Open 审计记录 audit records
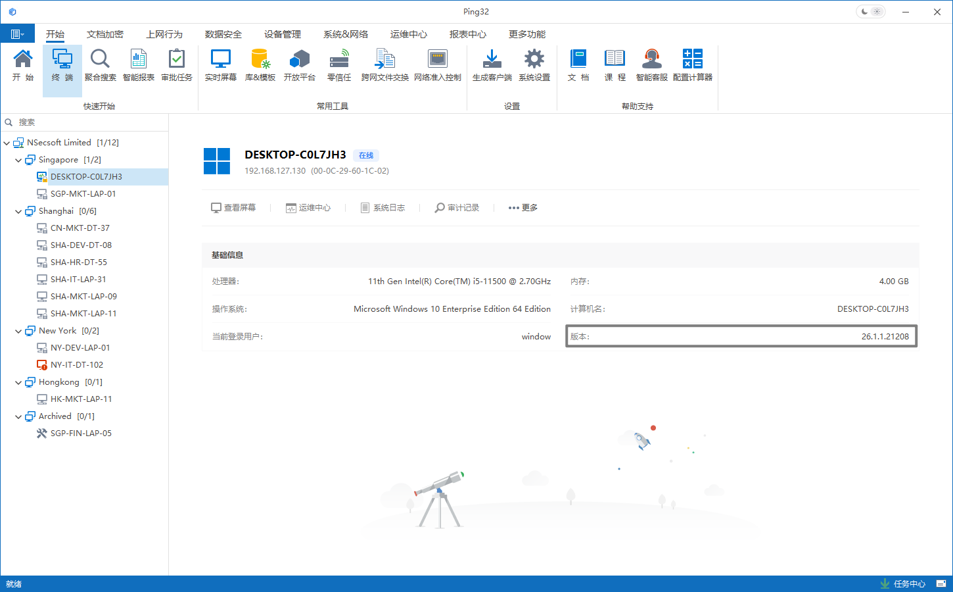 click(x=457, y=208)
